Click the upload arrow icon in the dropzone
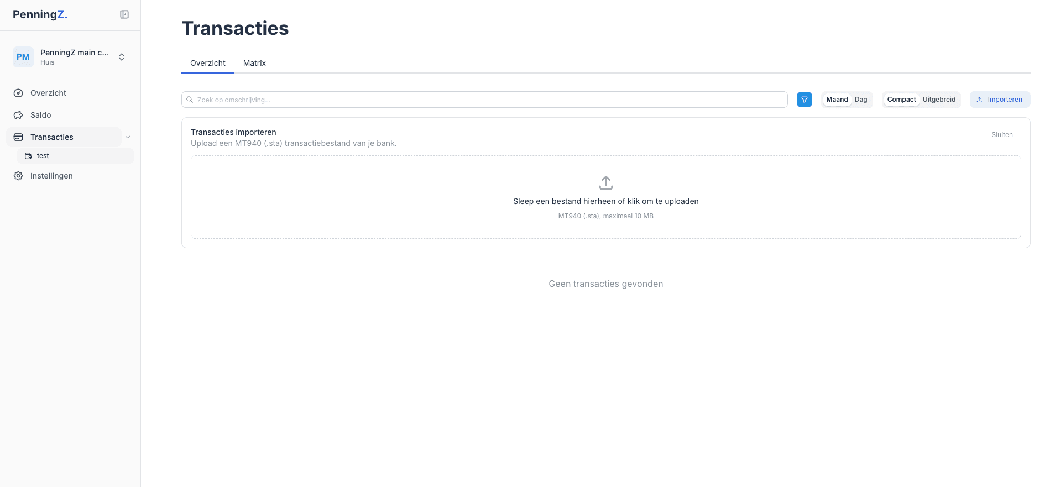 point(605,182)
